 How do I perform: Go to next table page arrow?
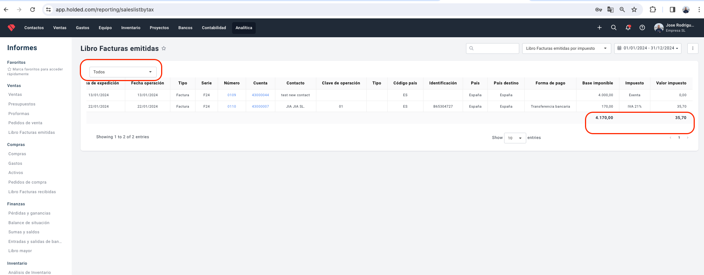click(688, 137)
